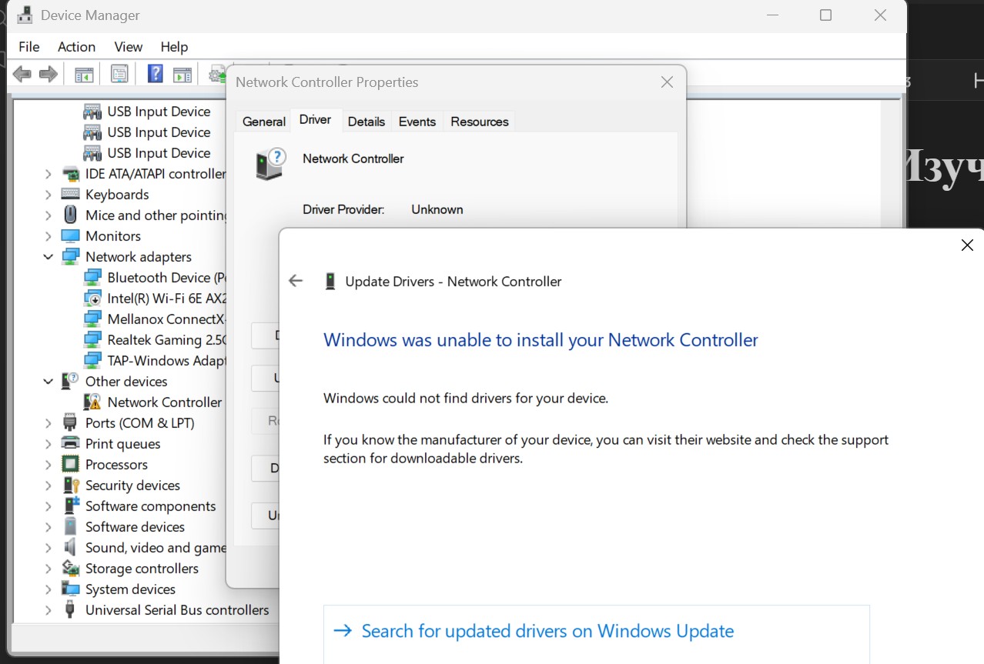Expand the Processors node
Screen dimensions: 984x664
(49, 465)
